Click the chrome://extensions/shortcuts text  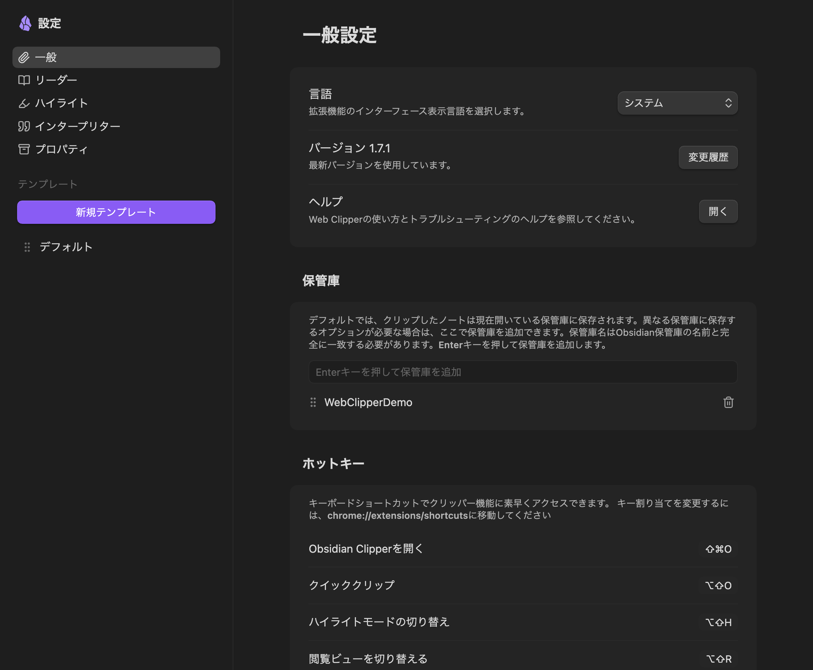click(x=398, y=516)
